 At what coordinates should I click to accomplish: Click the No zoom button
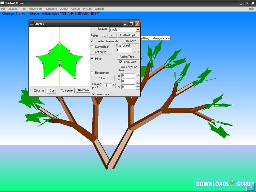[83, 90]
